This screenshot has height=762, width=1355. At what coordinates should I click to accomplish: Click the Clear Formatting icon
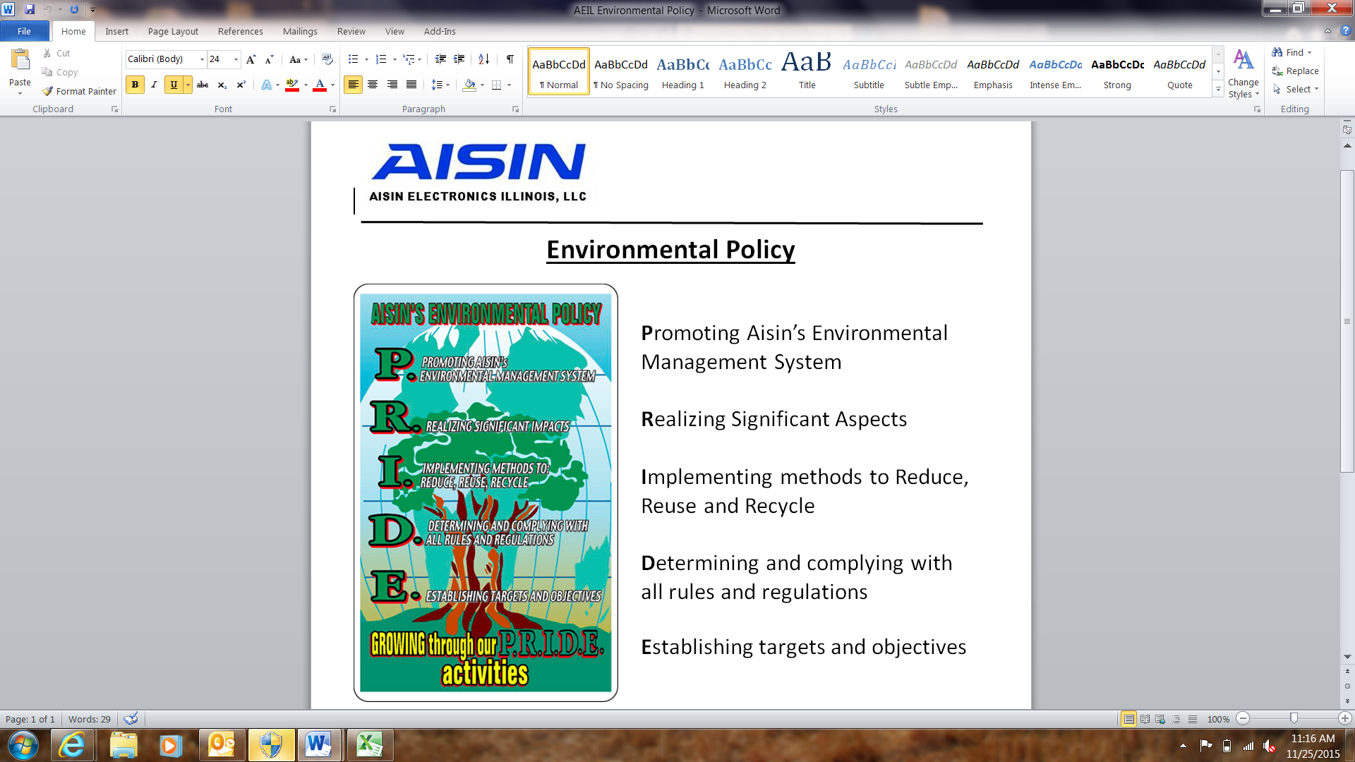click(327, 59)
